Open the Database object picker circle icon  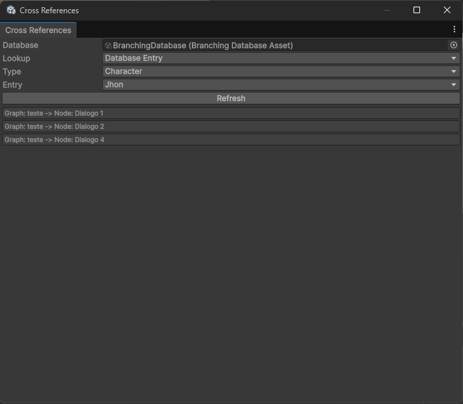[454, 45]
